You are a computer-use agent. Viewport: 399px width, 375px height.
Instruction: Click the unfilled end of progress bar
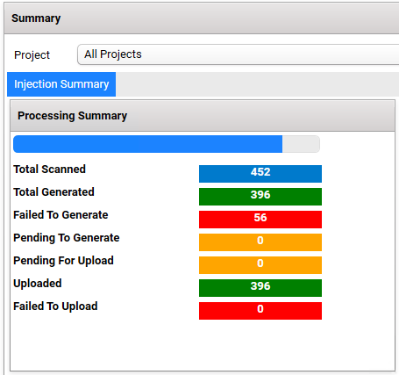[x=301, y=144]
